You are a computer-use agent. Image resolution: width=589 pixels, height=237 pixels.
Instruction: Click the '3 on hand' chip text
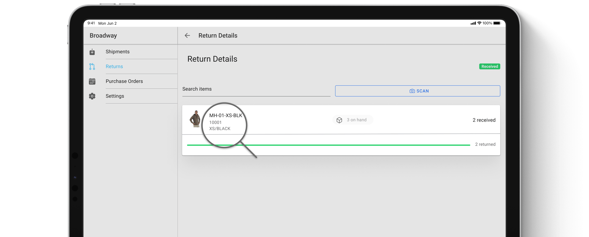click(x=357, y=120)
